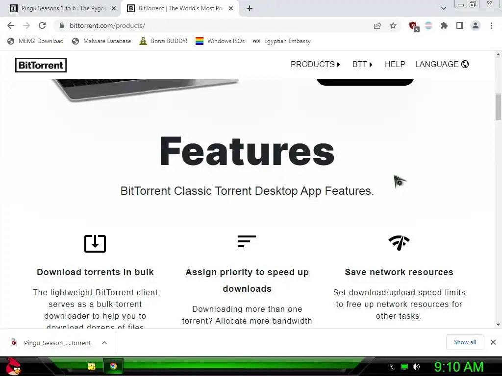Click the scrollbar up arrow
Image resolution: width=502 pixels, height=376 pixels.
tap(498, 54)
